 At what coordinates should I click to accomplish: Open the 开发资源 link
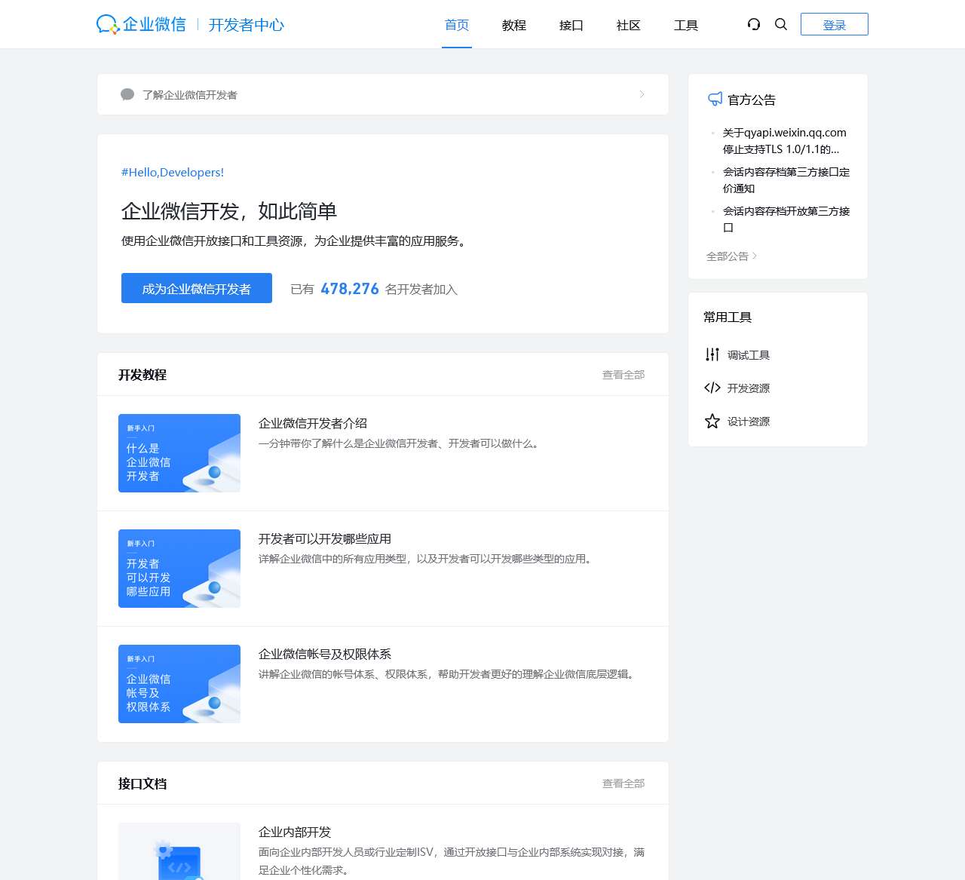point(749,388)
